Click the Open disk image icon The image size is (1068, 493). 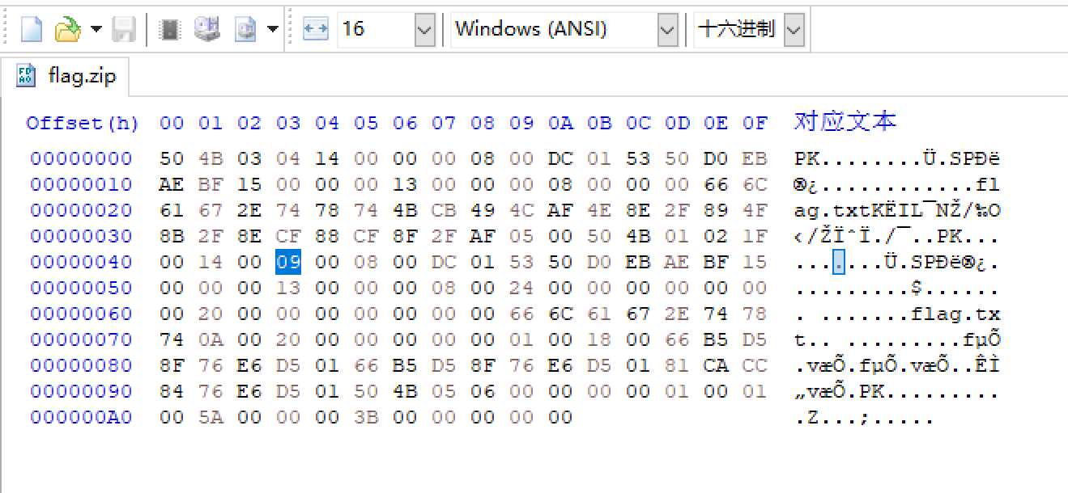(245, 30)
